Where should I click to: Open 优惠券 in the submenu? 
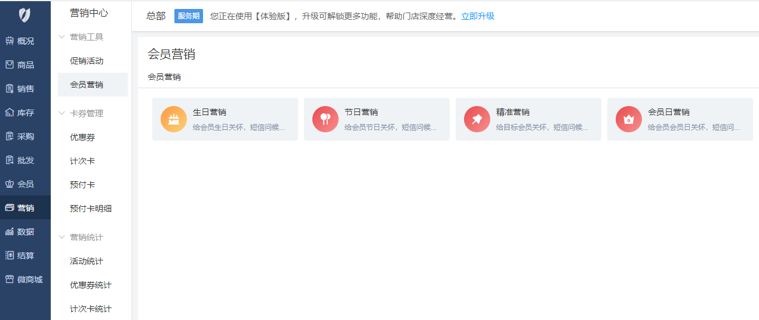[x=82, y=137]
